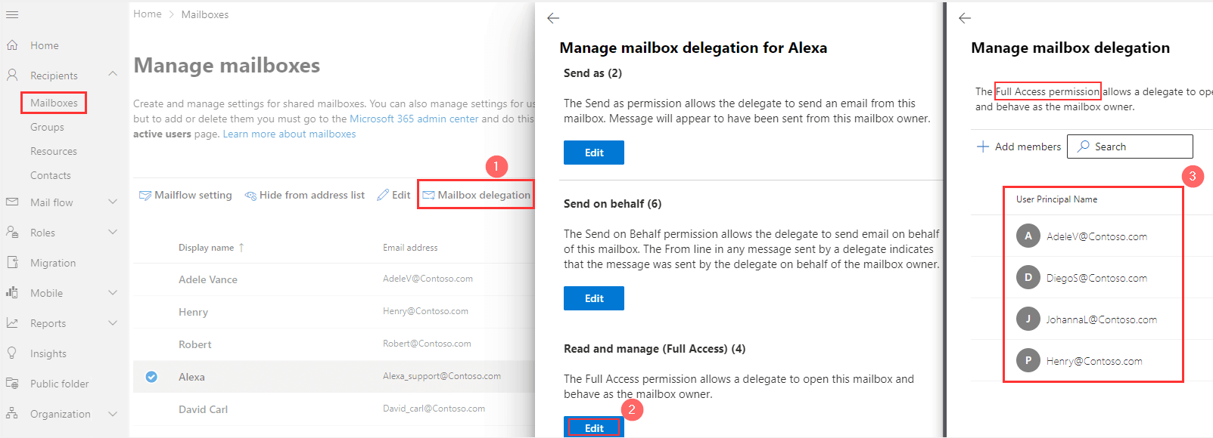Viewport: 1213px width, 438px height.
Task: Click the Reports chart icon
Action: 12,322
